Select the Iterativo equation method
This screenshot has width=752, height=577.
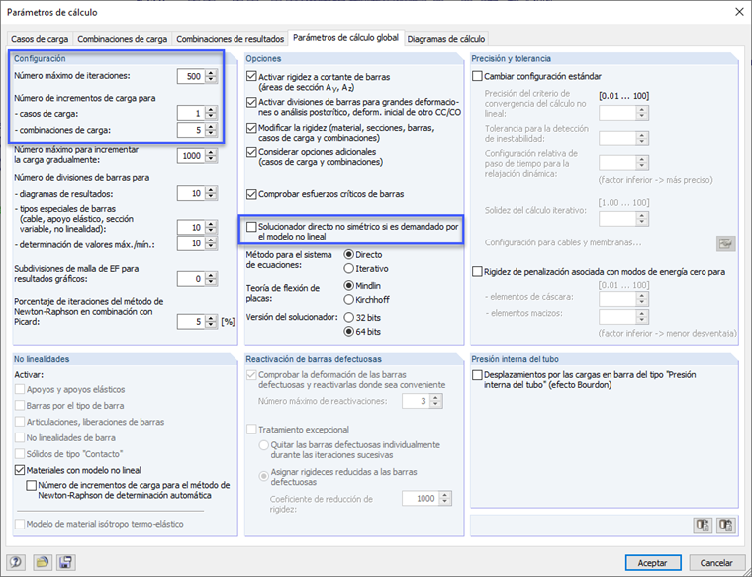coord(348,268)
